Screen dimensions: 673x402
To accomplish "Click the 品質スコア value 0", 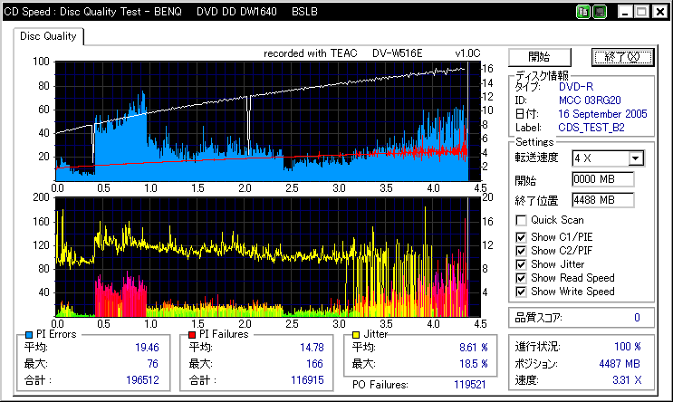I will [x=637, y=318].
